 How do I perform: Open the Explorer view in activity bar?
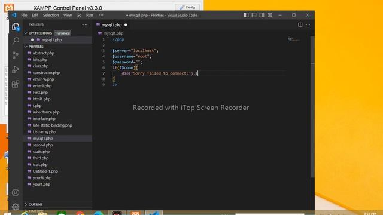click(16, 26)
